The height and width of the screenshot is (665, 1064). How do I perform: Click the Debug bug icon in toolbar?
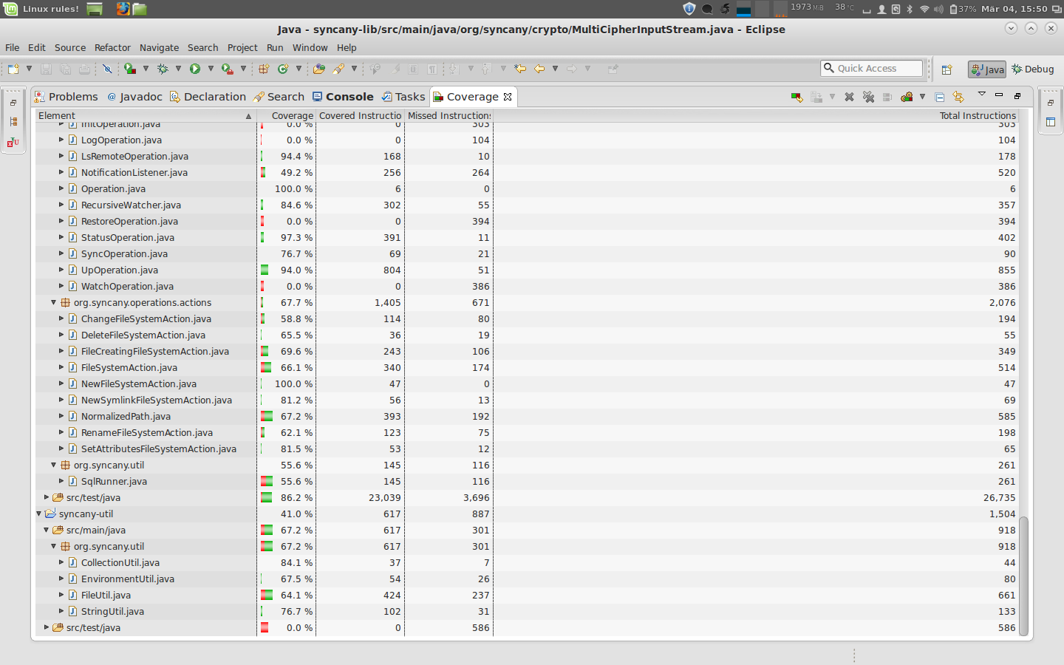tap(163, 69)
